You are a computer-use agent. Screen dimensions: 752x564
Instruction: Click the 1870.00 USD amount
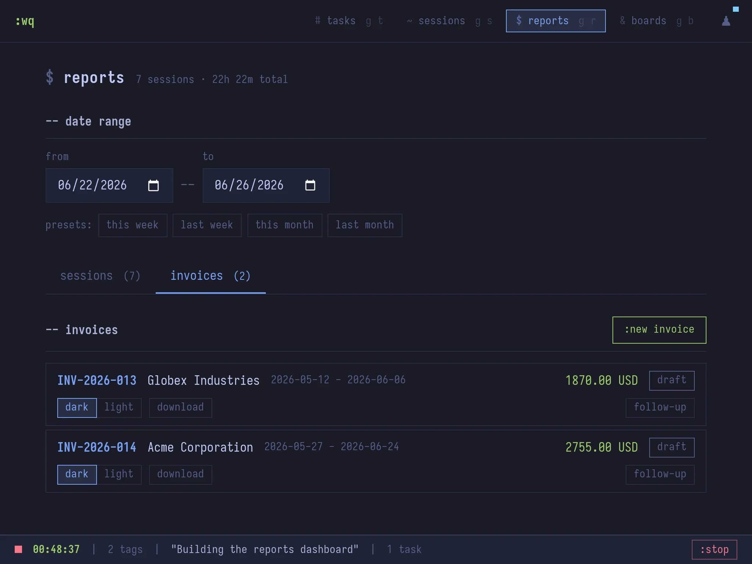(601, 380)
